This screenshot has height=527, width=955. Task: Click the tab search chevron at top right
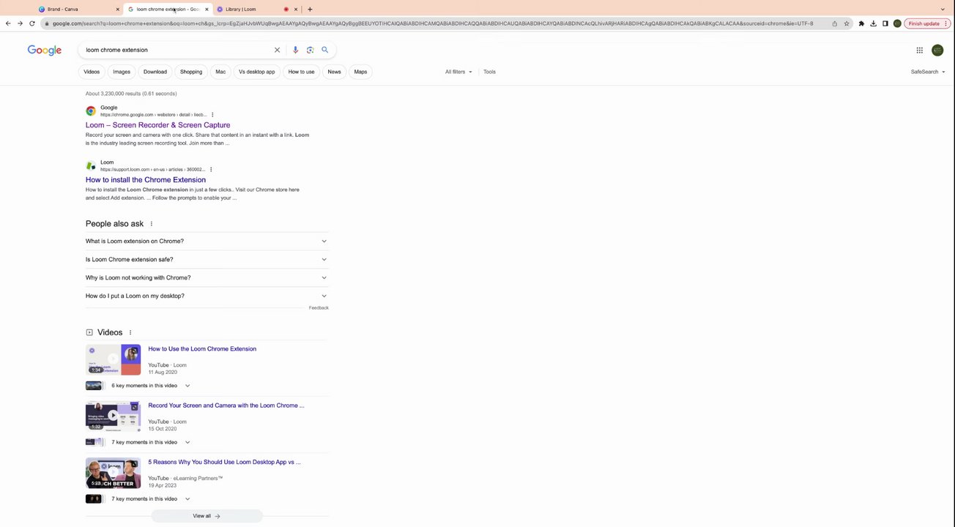(x=943, y=10)
